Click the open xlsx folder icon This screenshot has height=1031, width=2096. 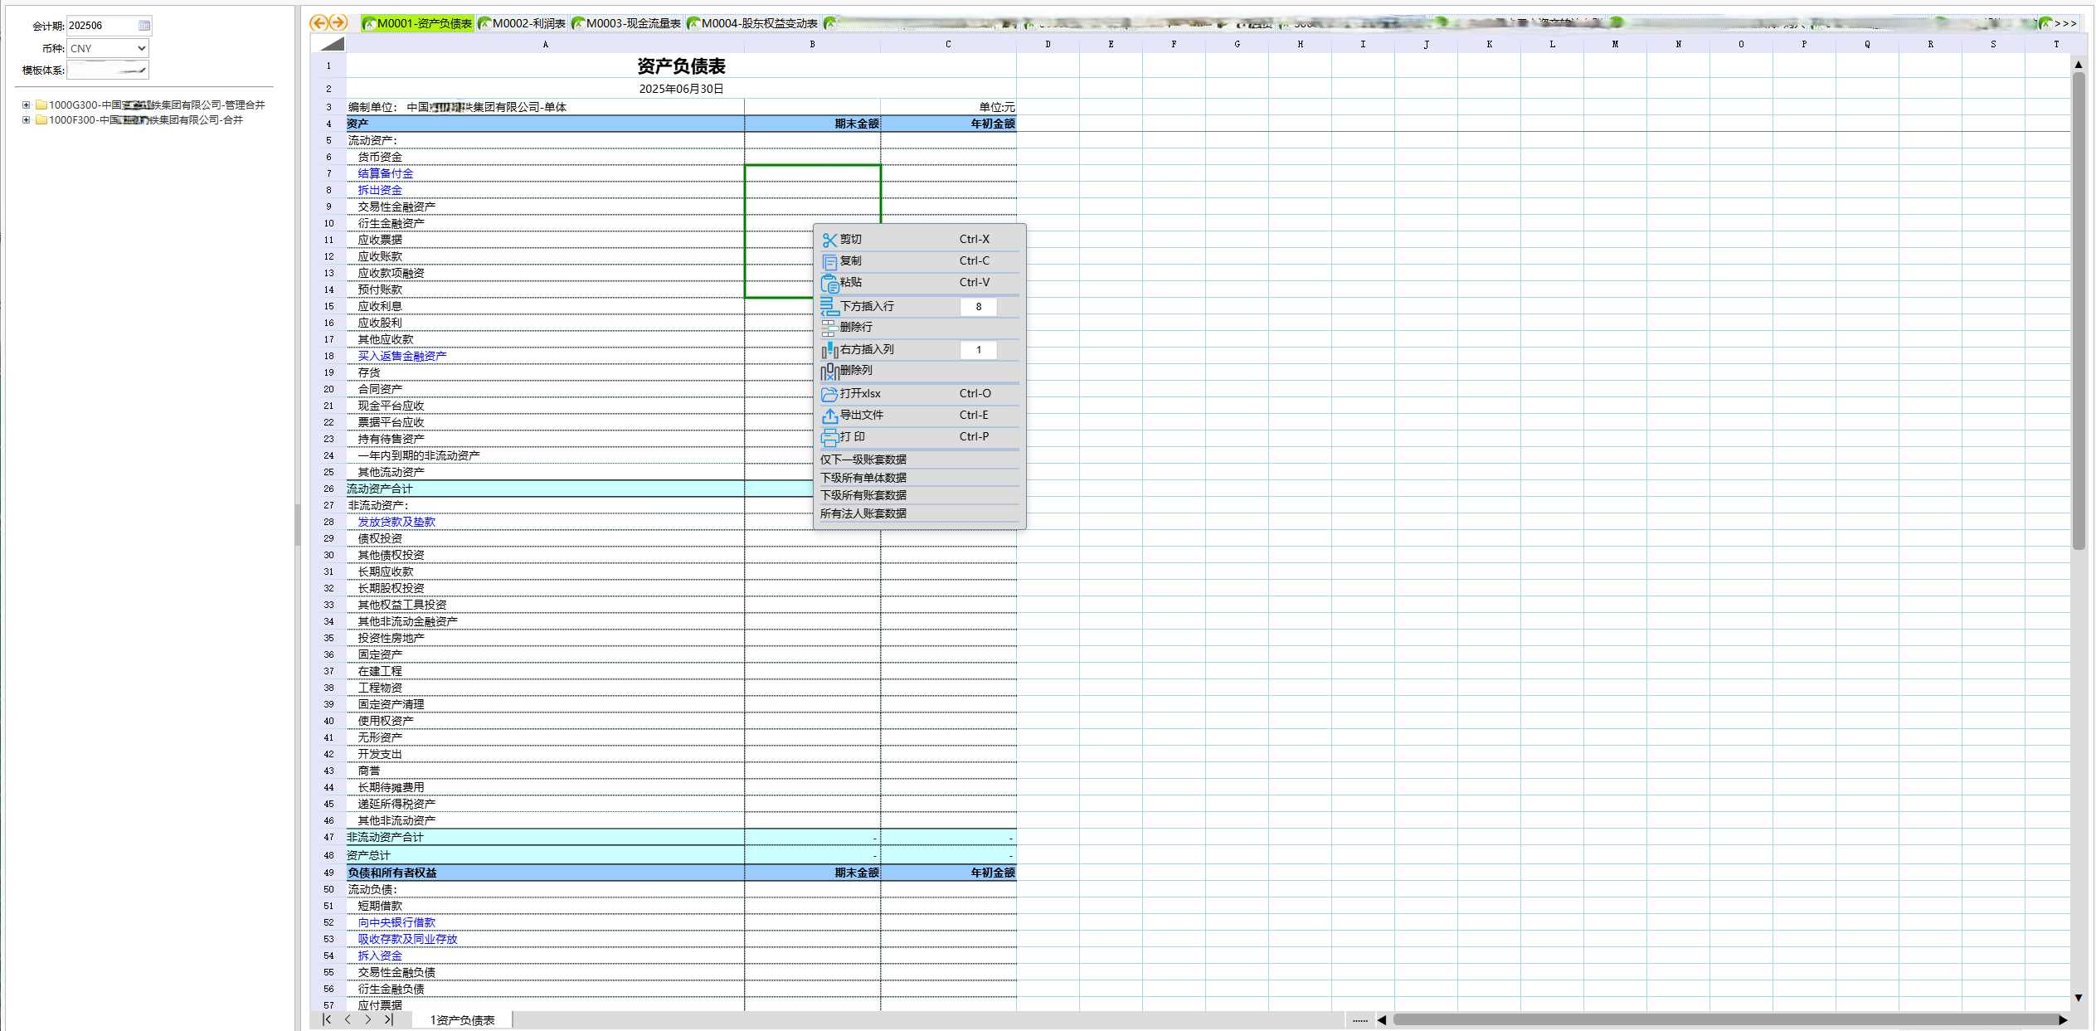(x=829, y=394)
